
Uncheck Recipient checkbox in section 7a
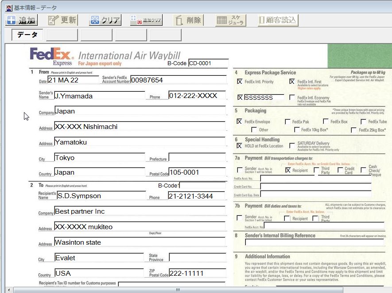click(288, 170)
